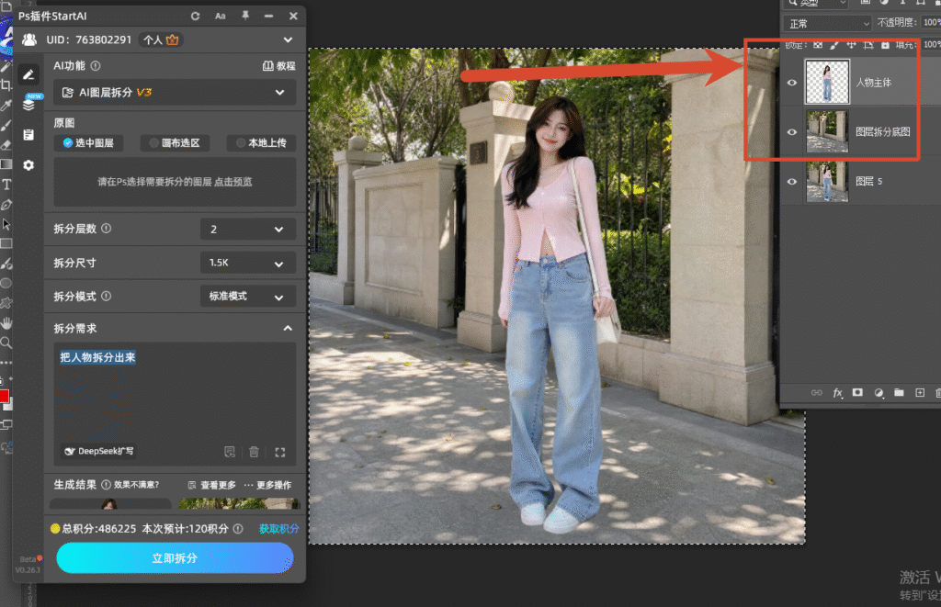Image resolution: width=941 pixels, height=607 pixels.
Task: Hide the 图层 5 layer
Action: pyautogui.click(x=791, y=182)
